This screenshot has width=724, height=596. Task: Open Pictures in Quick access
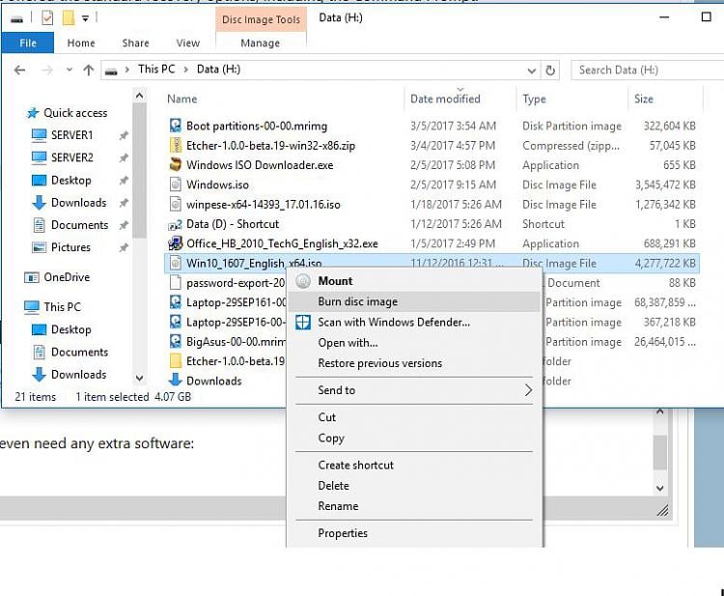pyautogui.click(x=70, y=247)
